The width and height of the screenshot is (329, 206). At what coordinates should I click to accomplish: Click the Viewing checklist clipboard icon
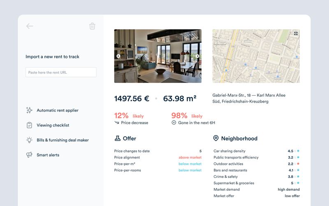(29, 125)
